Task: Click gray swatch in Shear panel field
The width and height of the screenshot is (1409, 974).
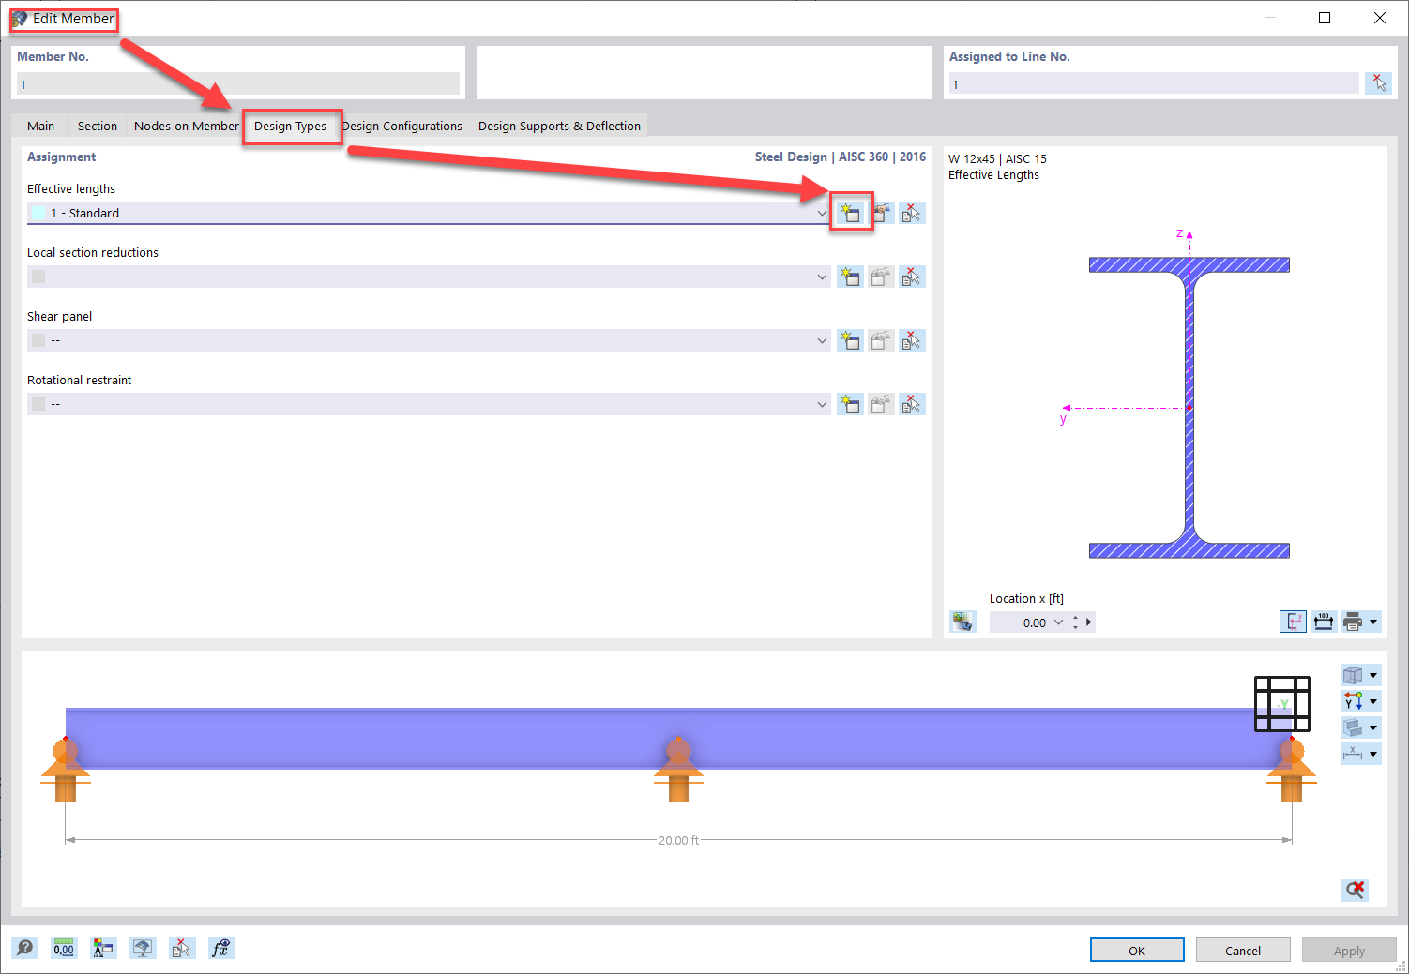Action: coord(38,340)
